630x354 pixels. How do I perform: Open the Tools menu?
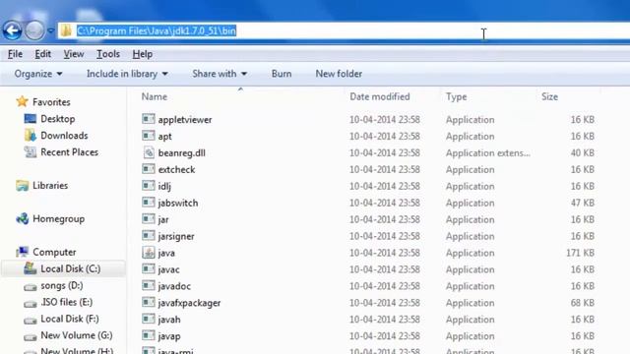(108, 54)
